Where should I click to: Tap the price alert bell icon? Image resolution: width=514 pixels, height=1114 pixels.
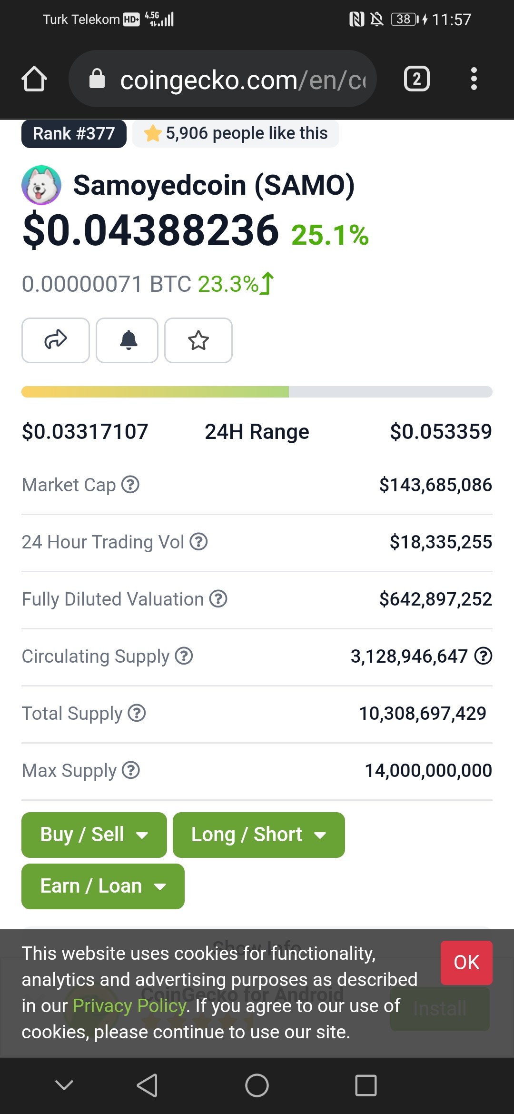[x=127, y=340]
